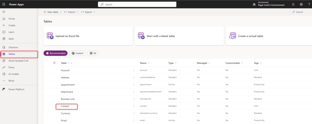
Task: Open notifications bell icon
Action: 293,4
